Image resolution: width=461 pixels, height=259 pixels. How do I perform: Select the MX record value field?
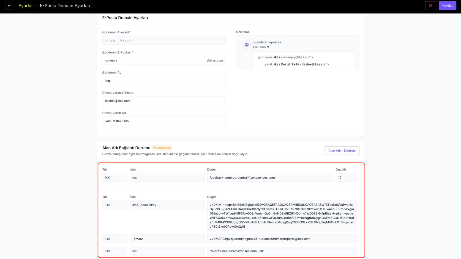click(270, 178)
